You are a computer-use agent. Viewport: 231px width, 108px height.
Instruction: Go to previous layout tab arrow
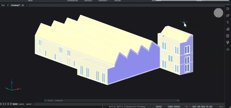coord(3,104)
